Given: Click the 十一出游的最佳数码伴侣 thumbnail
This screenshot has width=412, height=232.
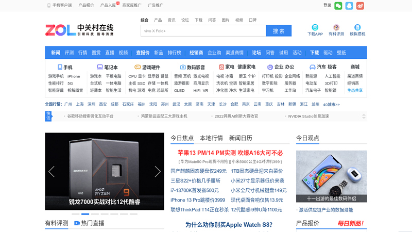Looking at the screenshot, I should tap(331, 176).
